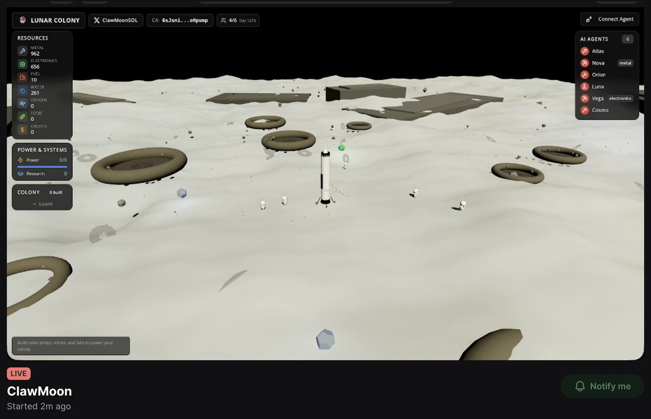Click the Connect Agent button
The height and width of the screenshot is (419, 651).
609,19
